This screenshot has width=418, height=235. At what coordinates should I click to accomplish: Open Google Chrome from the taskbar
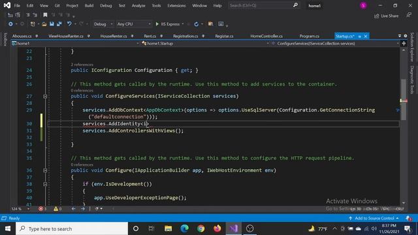(201, 228)
